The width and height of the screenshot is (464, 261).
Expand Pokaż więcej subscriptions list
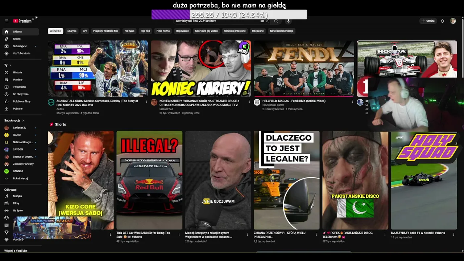pos(21,178)
